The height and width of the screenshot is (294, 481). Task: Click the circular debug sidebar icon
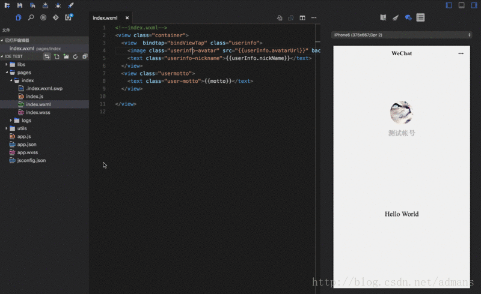(x=43, y=17)
